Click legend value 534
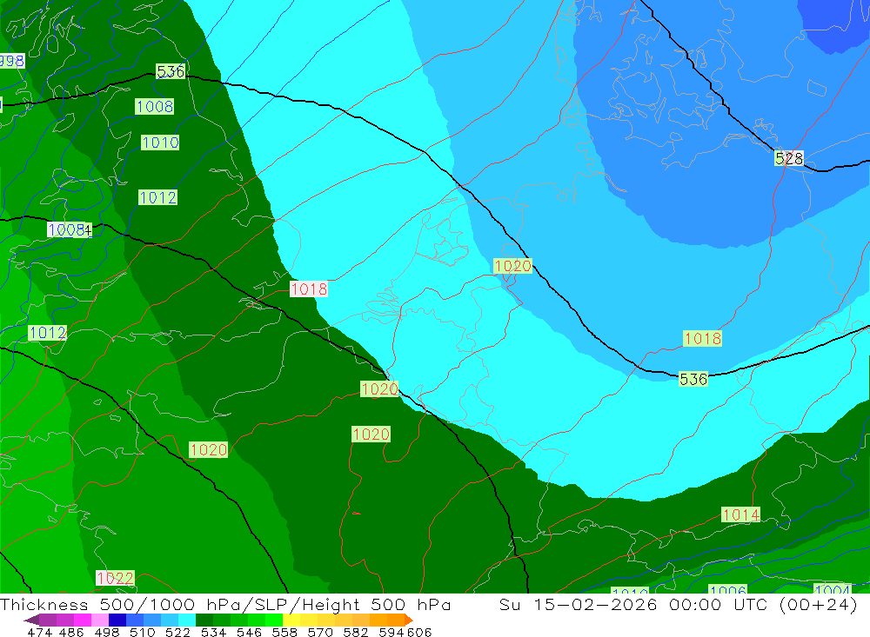870x637 pixels. [214, 632]
